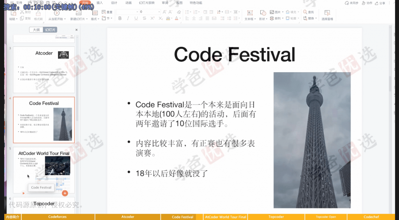Click the increase indent icon
399x220 pixels.
[x=212, y=12]
